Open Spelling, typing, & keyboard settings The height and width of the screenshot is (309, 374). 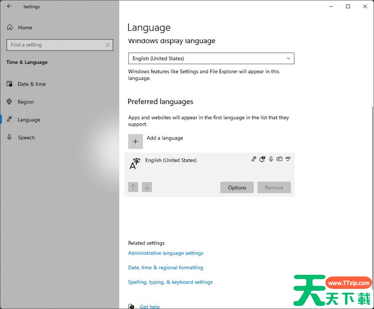click(x=170, y=282)
